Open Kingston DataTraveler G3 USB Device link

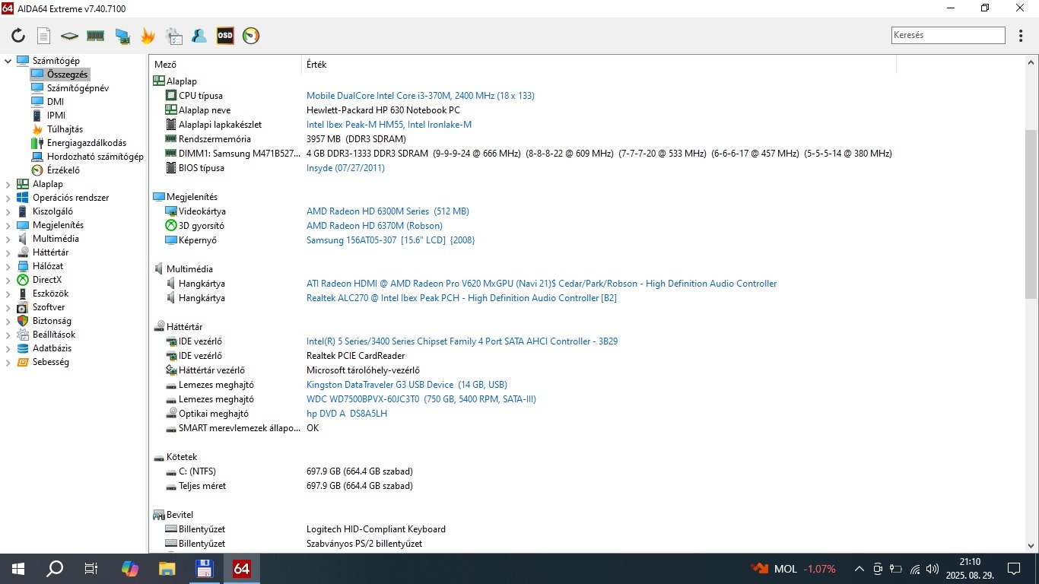pos(407,385)
